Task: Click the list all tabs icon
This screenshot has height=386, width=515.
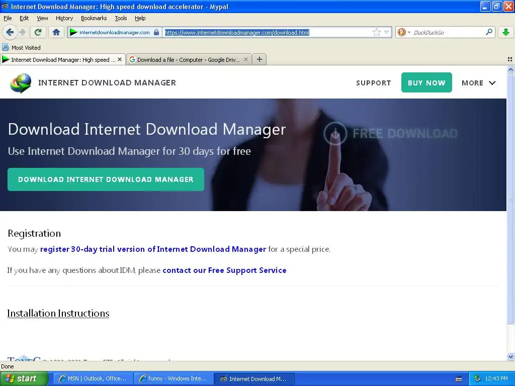Action: pos(510,59)
